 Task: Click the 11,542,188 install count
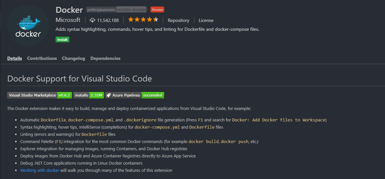[x=108, y=20]
